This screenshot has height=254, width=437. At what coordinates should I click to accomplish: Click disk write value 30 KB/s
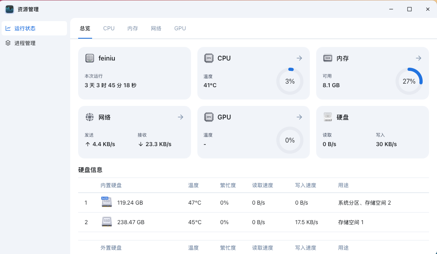point(386,144)
